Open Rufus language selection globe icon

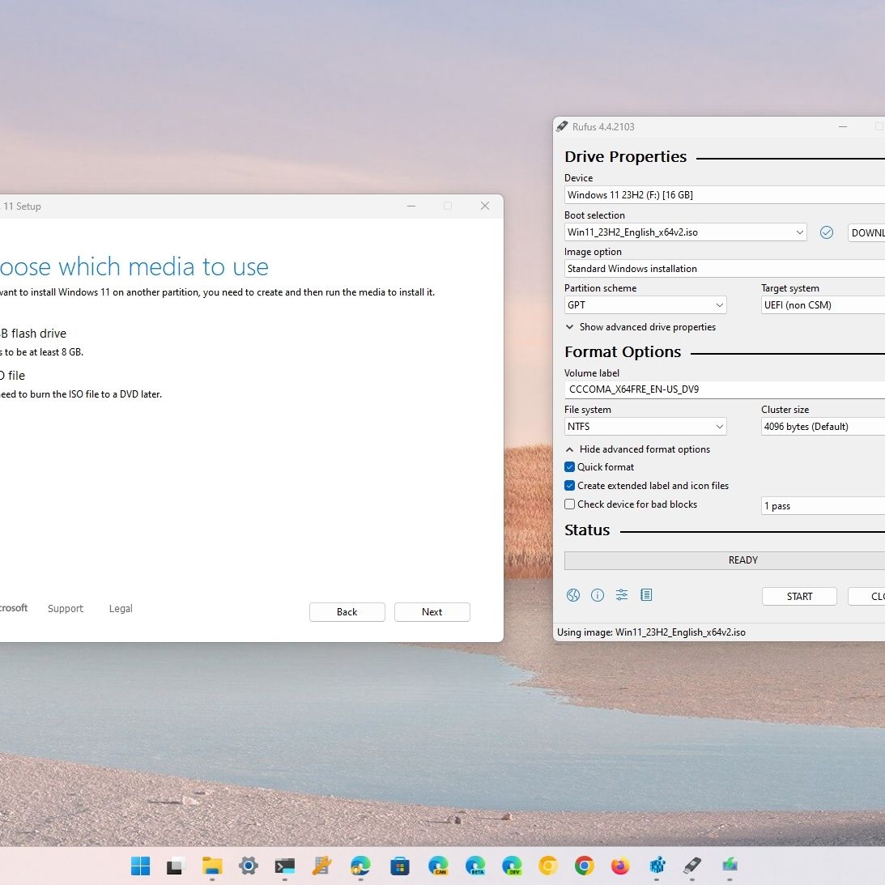pyautogui.click(x=573, y=595)
